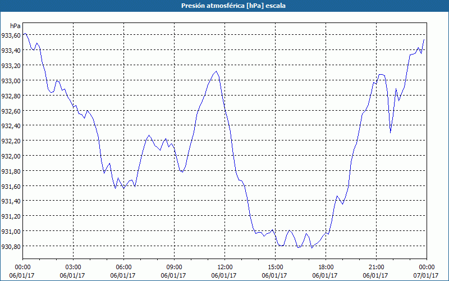
Task: Click the chart title 'Presión atmosférica [hPa] escala'
Action: point(233,6)
